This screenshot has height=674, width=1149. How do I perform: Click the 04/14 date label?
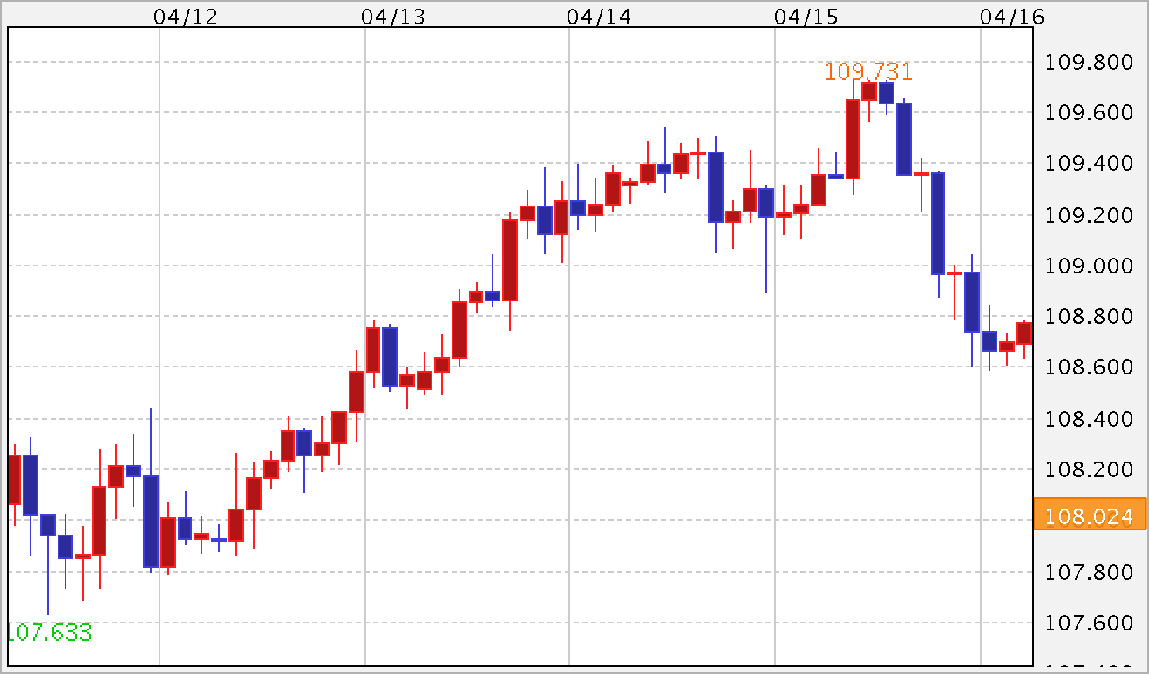[598, 16]
